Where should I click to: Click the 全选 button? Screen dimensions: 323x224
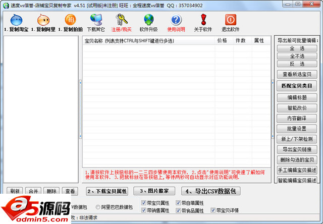coord(297,48)
